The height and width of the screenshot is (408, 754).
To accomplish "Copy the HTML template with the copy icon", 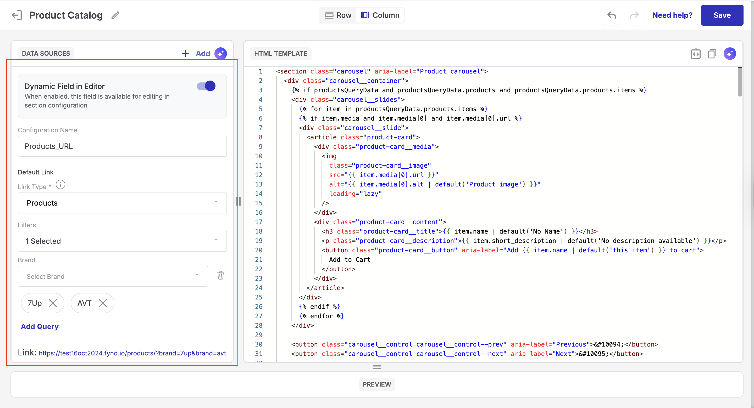I will coord(712,54).
